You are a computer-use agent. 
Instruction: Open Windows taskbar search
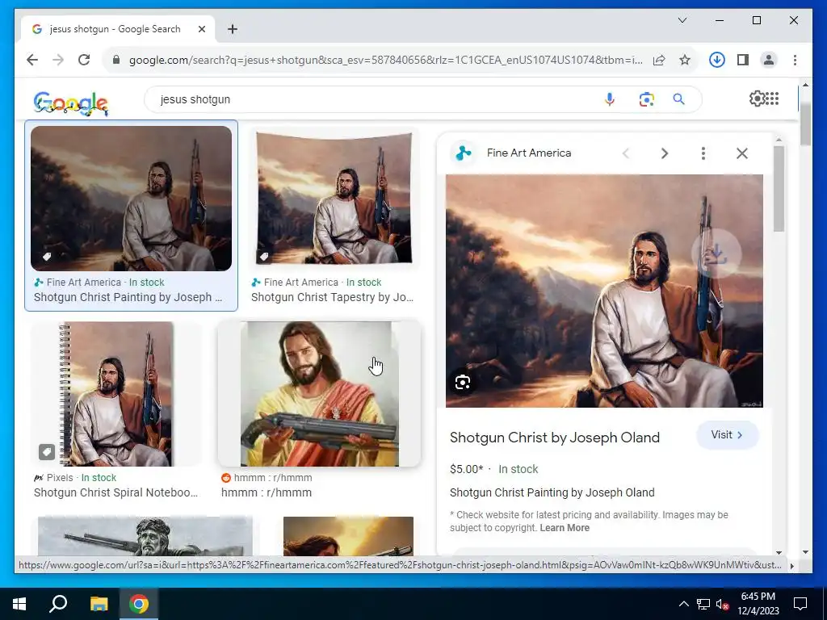tap(58, 604)
